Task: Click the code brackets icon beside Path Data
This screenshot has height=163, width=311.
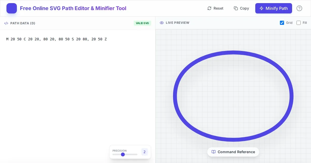Action: click(x=6, y=23)
